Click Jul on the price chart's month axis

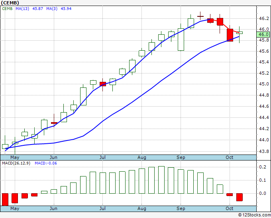[x=102, y=157]
